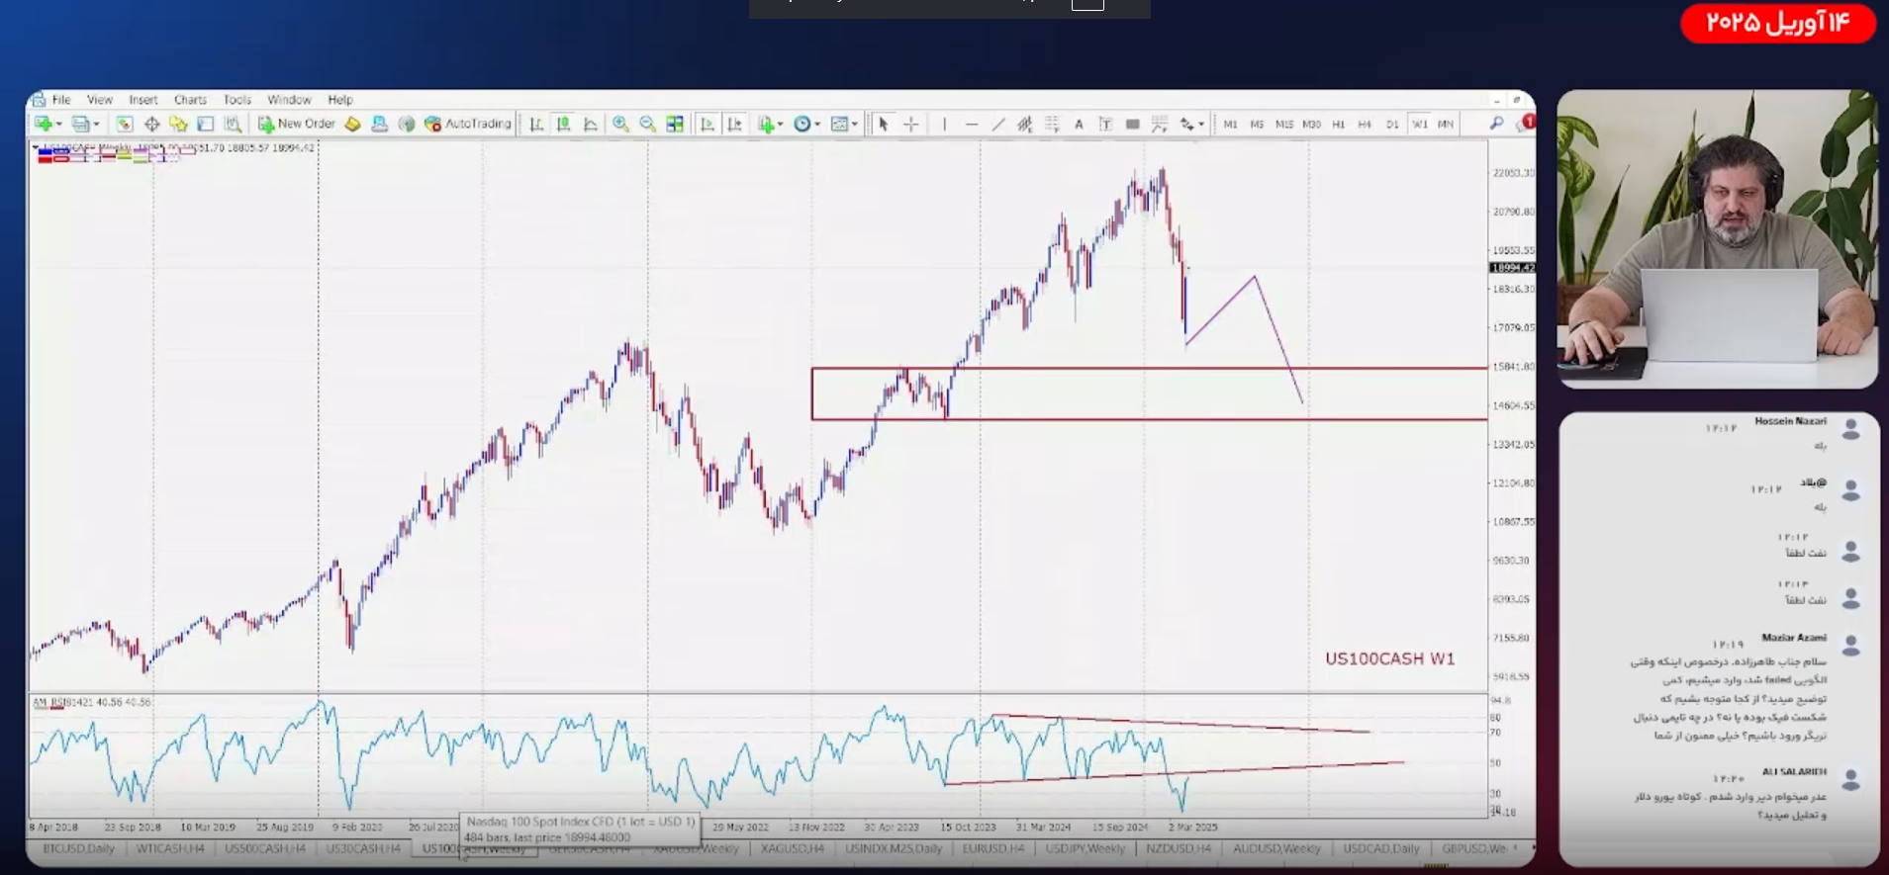1889x875 pixels.
Task: Click the Zoom In magnifier icon
Action: point(620,124)
